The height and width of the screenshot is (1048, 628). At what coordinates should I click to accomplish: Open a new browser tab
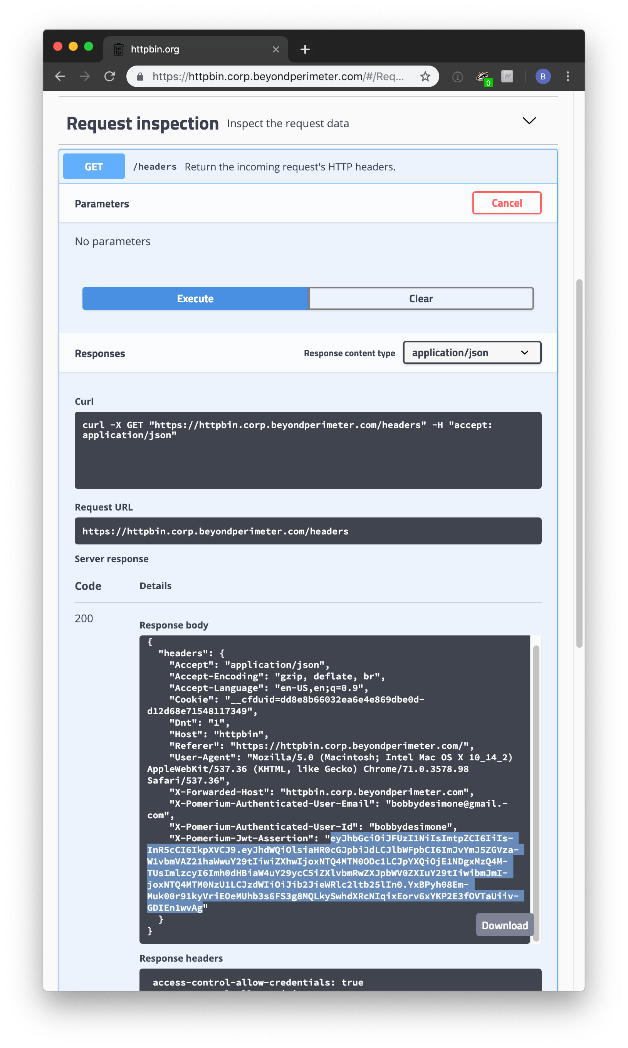305,49
